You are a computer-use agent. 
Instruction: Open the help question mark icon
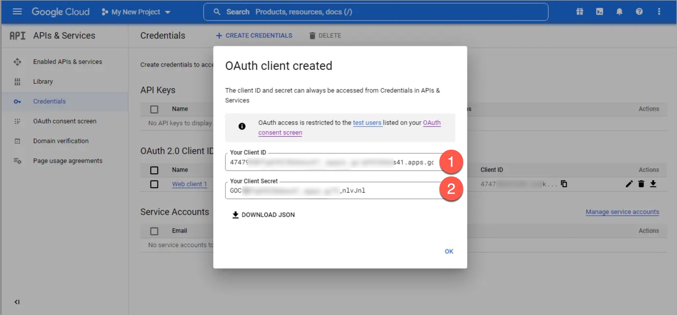click(x=639, y=12)
